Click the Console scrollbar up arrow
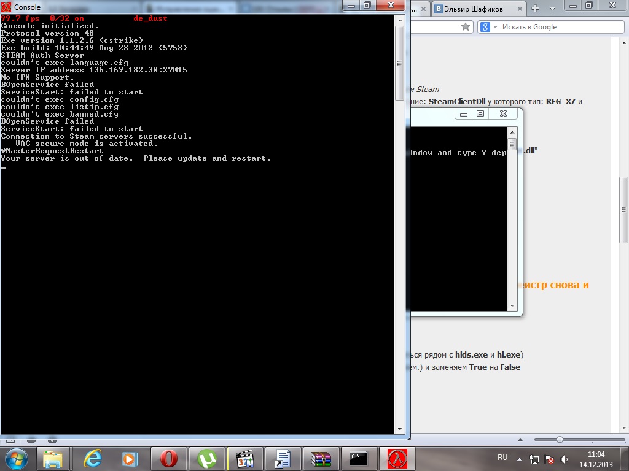The width and height of the screenshot is (629, 471). (x=399, y=20)
